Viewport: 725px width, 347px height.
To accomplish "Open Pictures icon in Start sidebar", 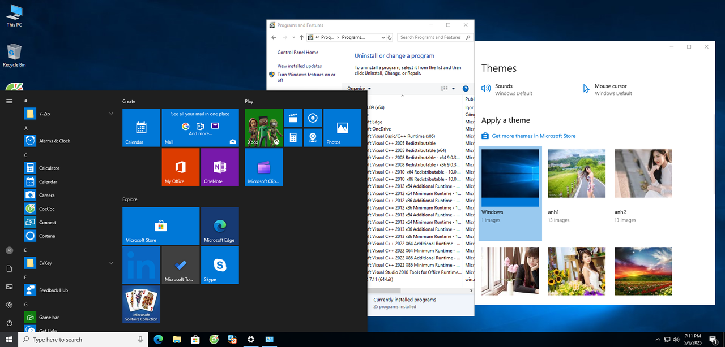I will (9, 287).
